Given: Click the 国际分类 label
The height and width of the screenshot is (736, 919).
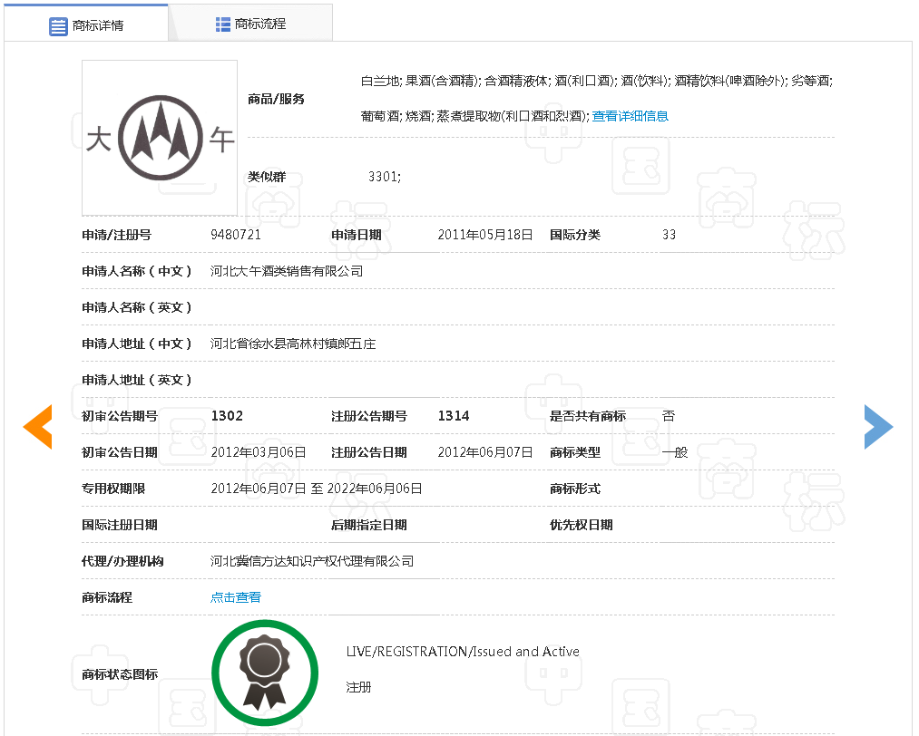Looking at the screenshot, I should coord(575,235).
